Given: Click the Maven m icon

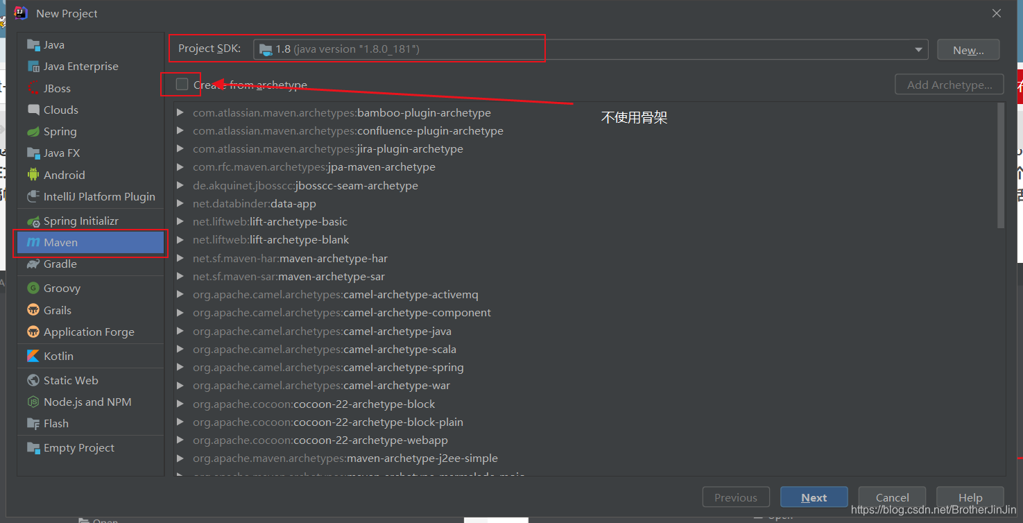Looking at the screenshot, I should pyautogui.click(x=33, y=242).
